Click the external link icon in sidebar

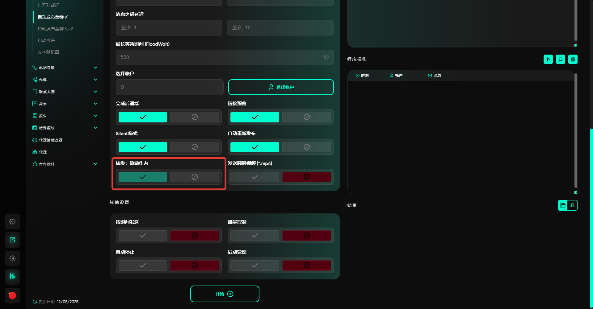(x=12, y=240)
